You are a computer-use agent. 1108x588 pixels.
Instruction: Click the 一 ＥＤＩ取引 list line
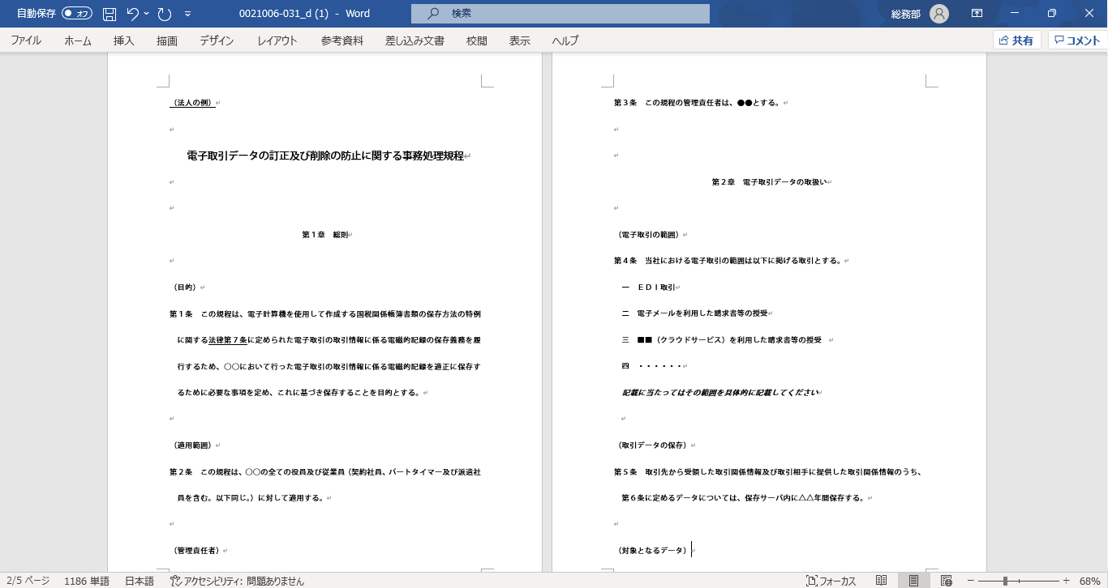(649, 288)
